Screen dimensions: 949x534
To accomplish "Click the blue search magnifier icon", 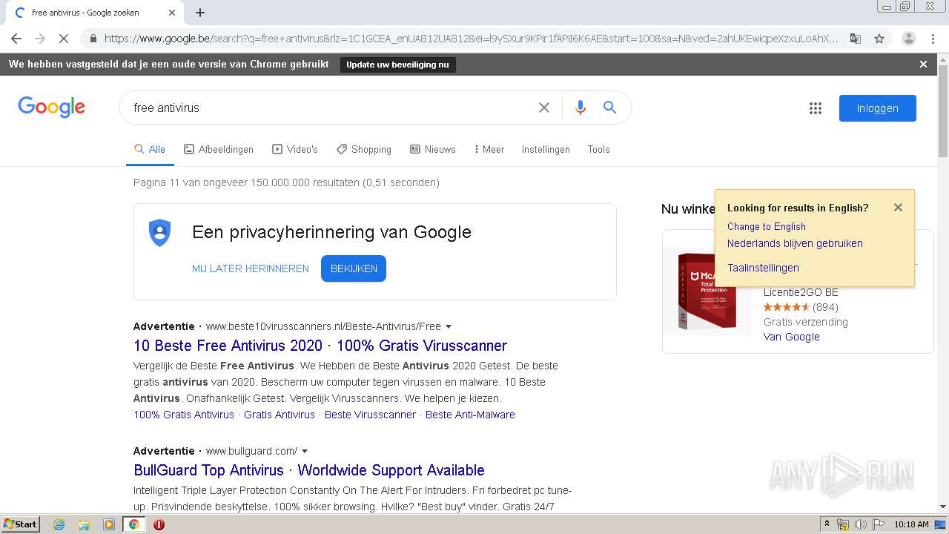I will pyautogui.click(x=609, y=108).
